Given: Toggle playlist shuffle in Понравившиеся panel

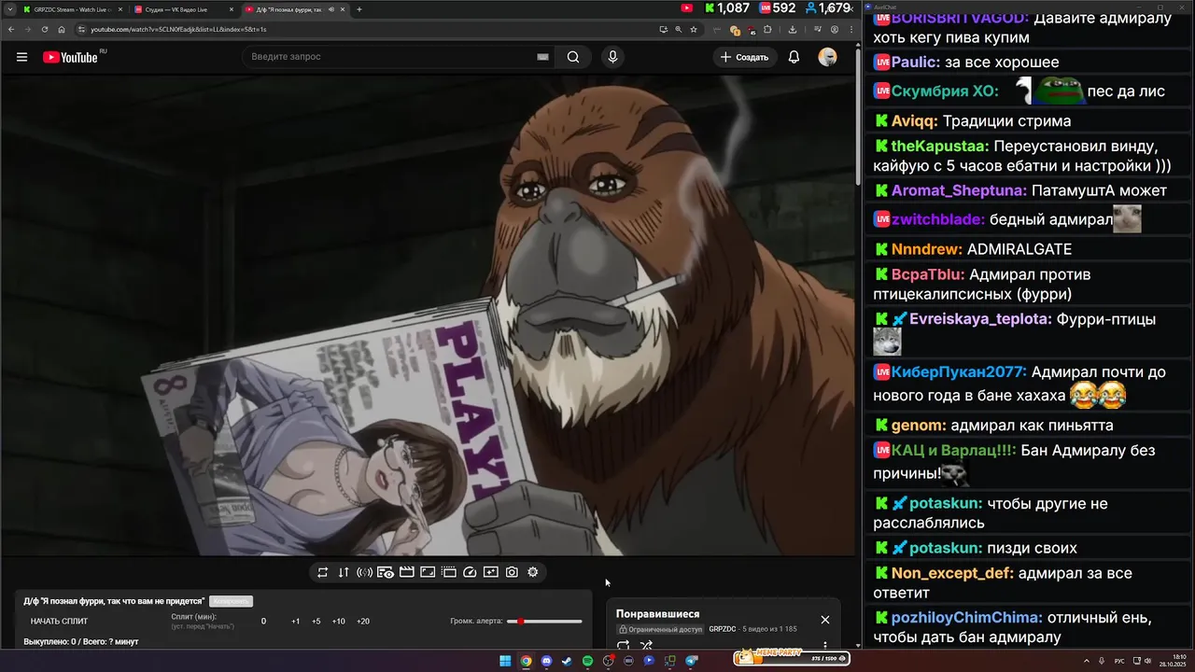Looking at the screenshot, I should point(646,645).
